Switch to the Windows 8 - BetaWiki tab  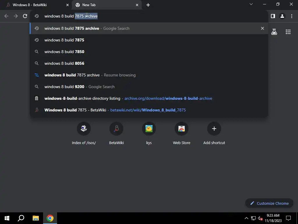tap(36, 5)
